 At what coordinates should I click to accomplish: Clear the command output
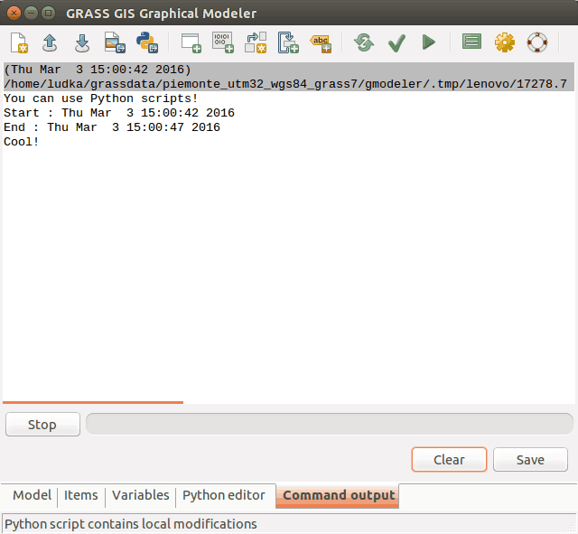point(449,459)
